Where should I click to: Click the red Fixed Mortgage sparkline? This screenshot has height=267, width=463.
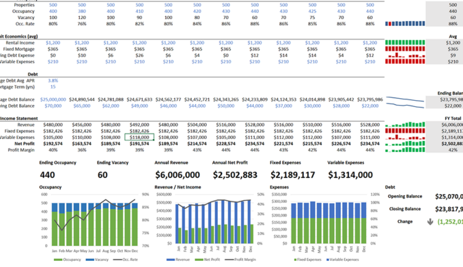point(405,49)
